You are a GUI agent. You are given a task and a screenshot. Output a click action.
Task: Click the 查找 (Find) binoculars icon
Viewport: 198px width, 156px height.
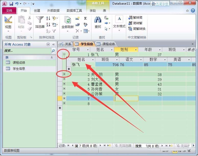[x=98, y=20]
